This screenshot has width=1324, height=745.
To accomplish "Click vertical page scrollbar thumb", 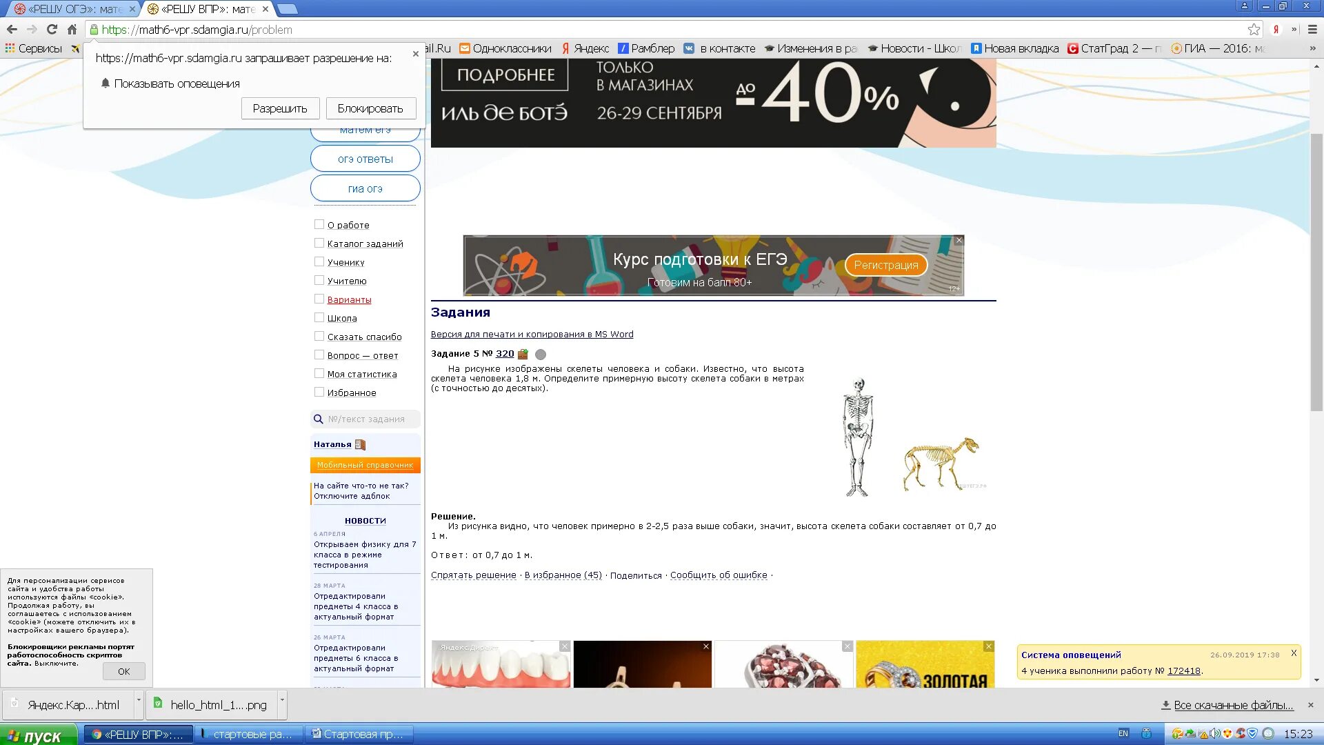I will click(x=1316, y=272).
